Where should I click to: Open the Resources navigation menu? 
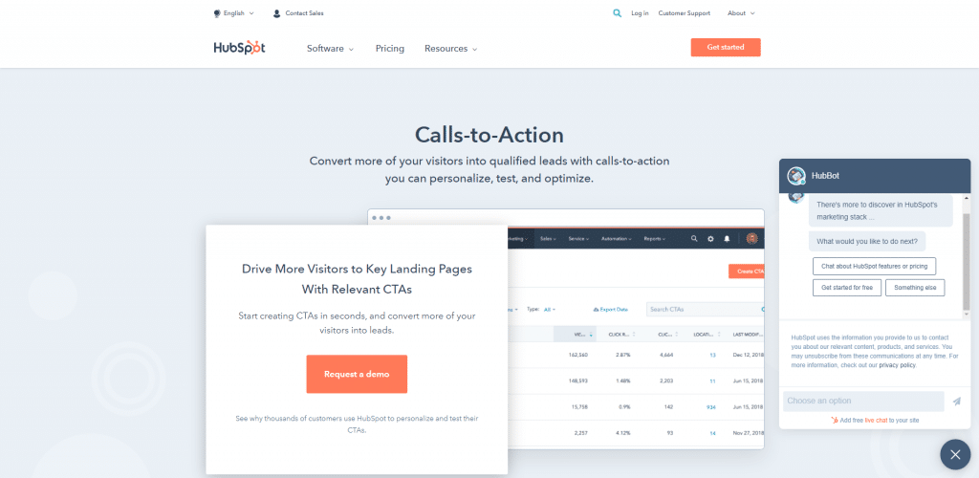point(450,49)
